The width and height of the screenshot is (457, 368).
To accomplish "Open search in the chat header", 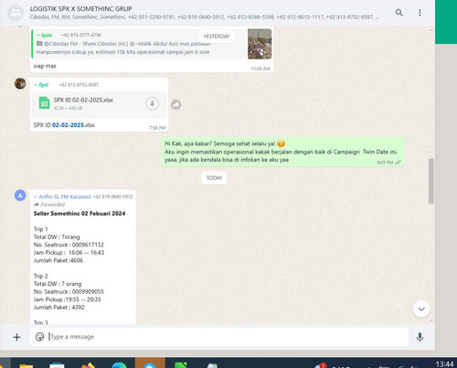I will click(x=399, y=13).
